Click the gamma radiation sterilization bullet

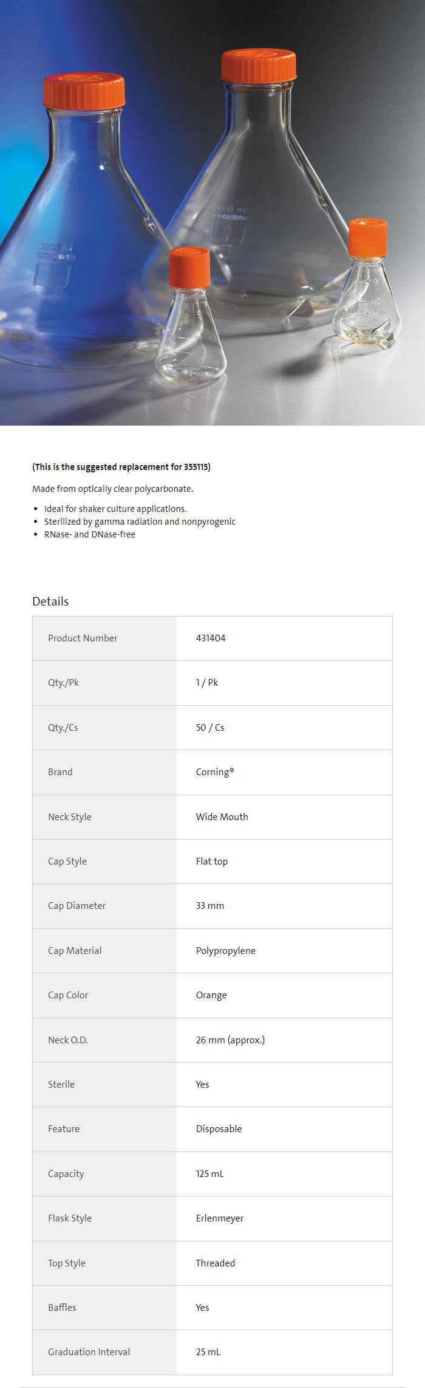click(140, 522)
